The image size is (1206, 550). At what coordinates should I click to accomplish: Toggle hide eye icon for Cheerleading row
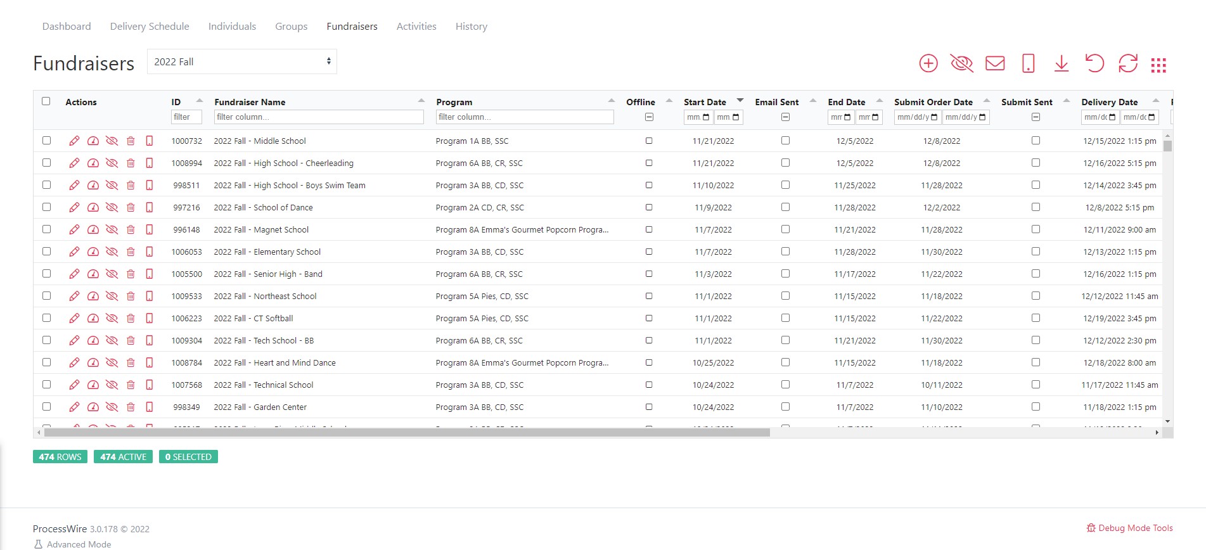coord(112,163)
